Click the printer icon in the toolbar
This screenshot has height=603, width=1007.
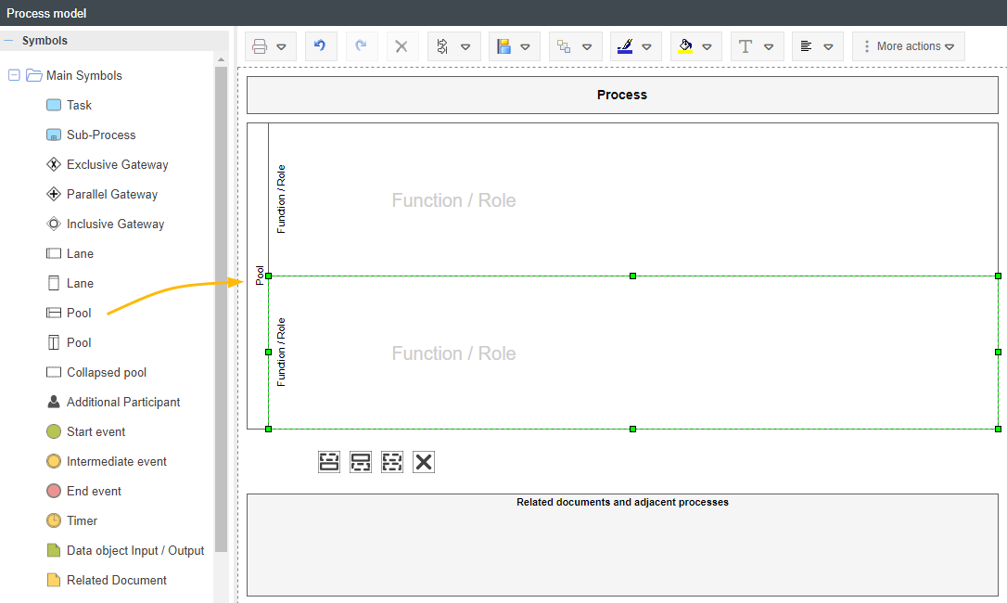(261, 46)
